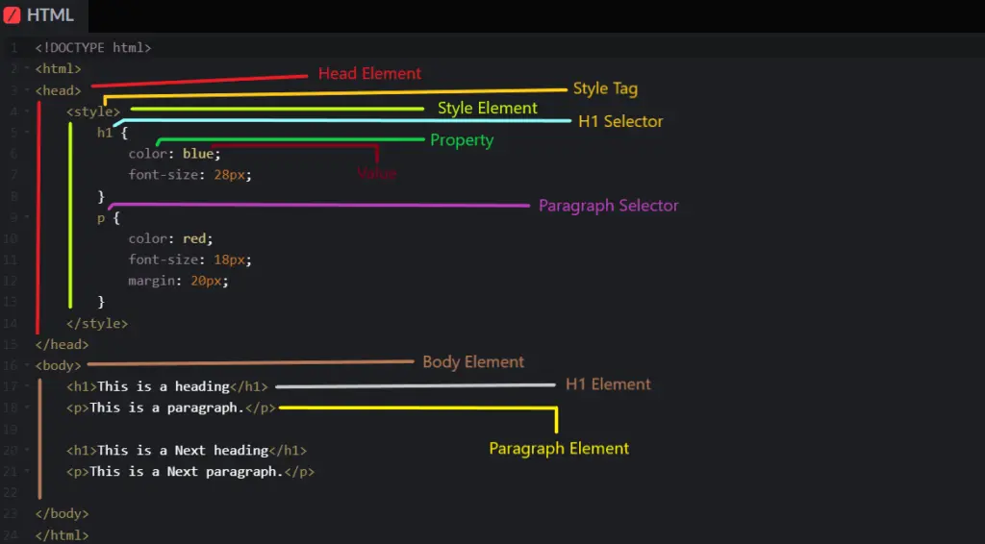
Task: Place cursor in the <!DOCTYPE html> line
Action: (x=93, y=48)
